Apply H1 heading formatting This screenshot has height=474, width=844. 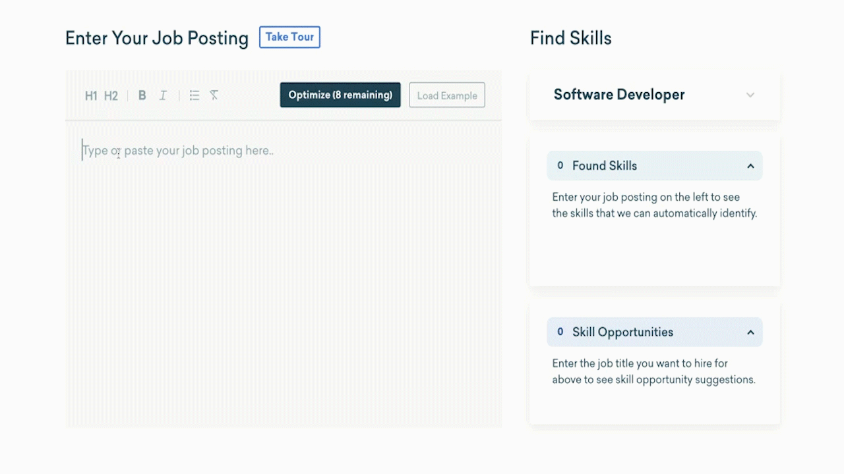(91, 95)
